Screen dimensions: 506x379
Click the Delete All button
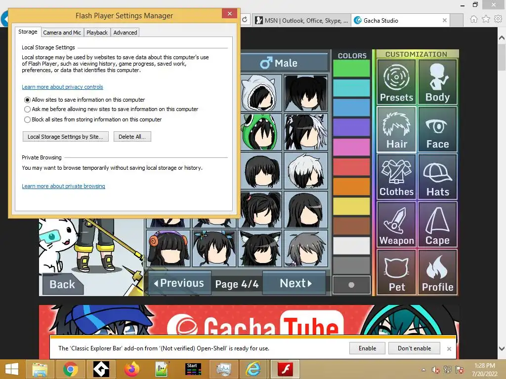[132, 137]
